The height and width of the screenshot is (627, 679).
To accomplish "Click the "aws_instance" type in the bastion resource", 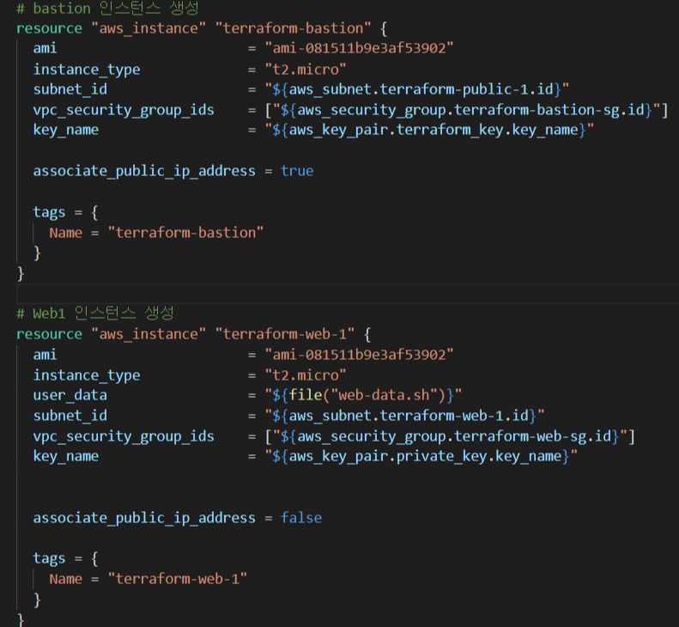I will click(x=149, y=28).
